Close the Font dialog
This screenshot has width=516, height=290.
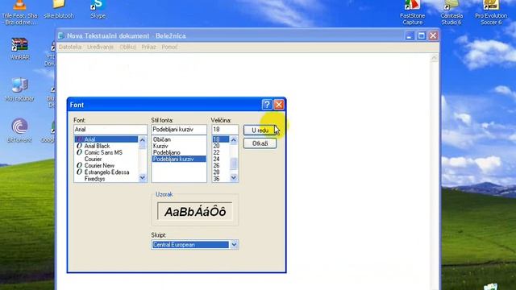click(x=279, y=105)
